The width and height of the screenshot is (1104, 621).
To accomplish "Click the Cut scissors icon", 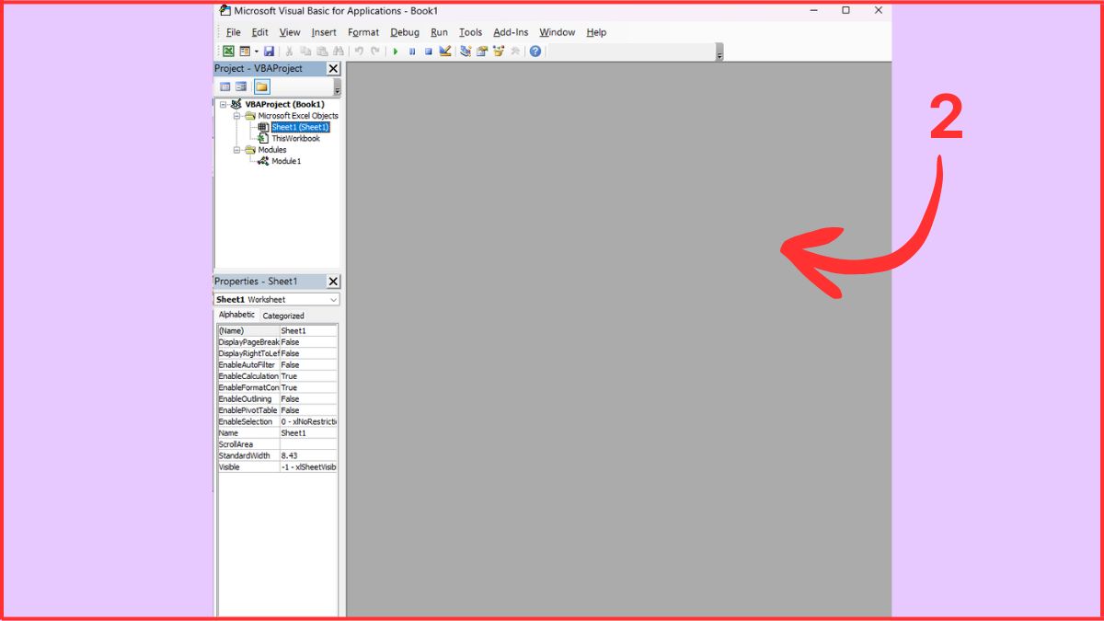I will [289, 52].
